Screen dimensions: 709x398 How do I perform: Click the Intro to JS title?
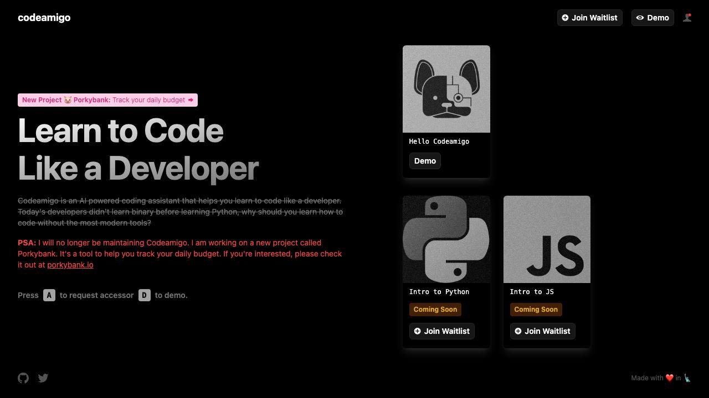[x=532, y=292]
